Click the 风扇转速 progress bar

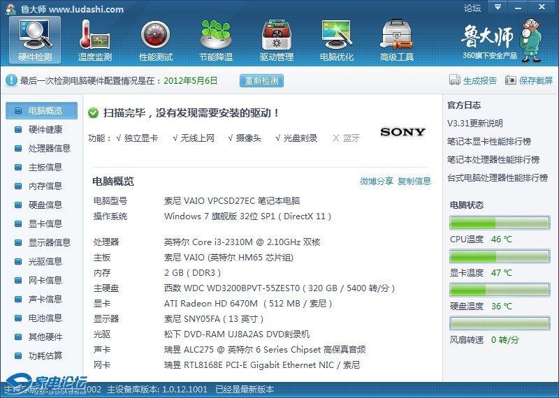point(500,323)
